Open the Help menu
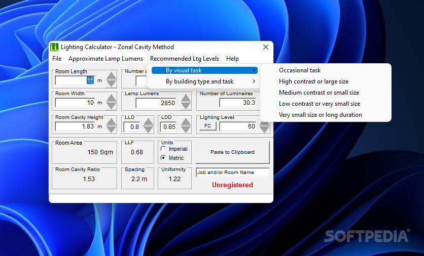Screen dimensions: 424x256 point(232,59)
